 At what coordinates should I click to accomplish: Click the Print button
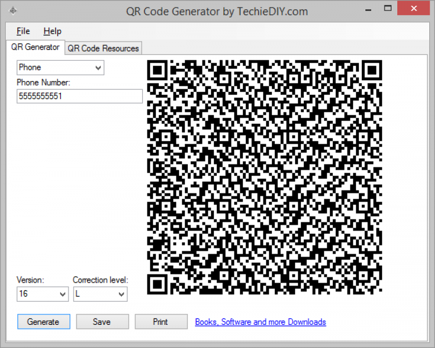coord(161,322)
